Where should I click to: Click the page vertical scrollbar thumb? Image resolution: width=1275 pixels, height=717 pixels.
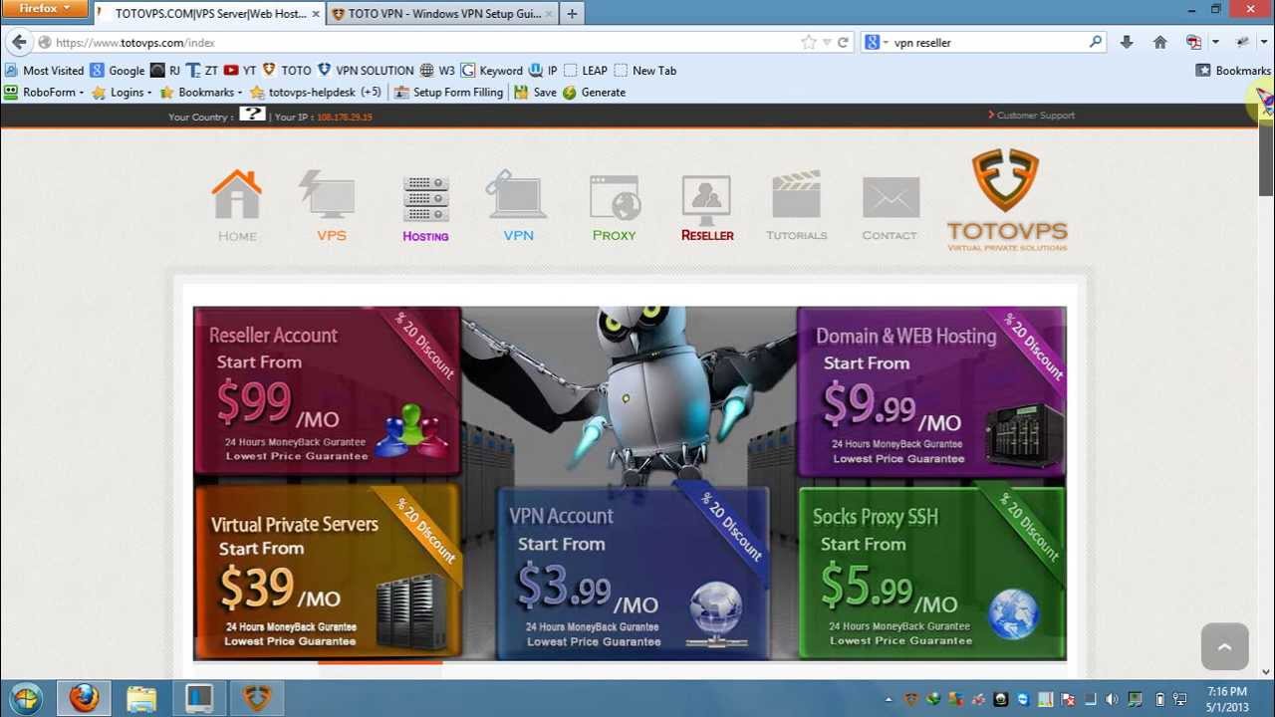(x=1266, y=159)
